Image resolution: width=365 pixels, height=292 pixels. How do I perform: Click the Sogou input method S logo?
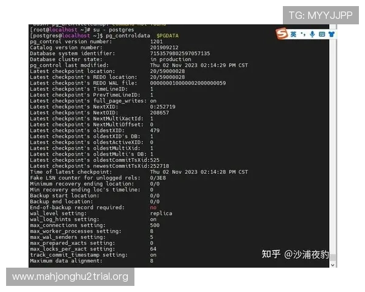point(282,34)
